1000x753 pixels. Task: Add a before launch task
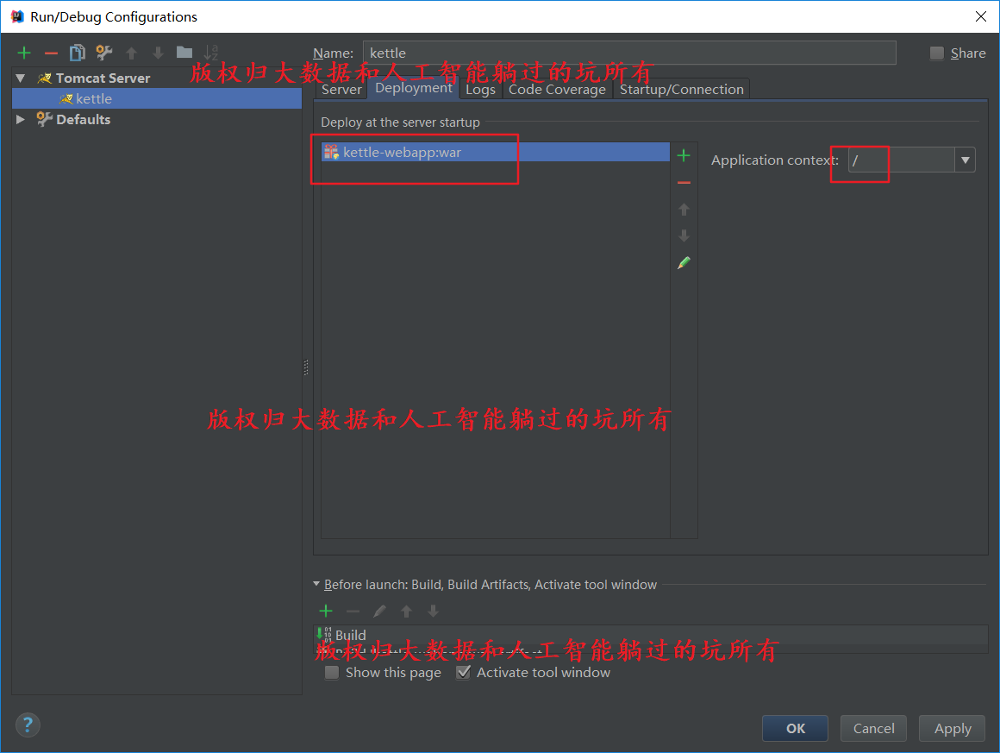[x=326, y=612]
